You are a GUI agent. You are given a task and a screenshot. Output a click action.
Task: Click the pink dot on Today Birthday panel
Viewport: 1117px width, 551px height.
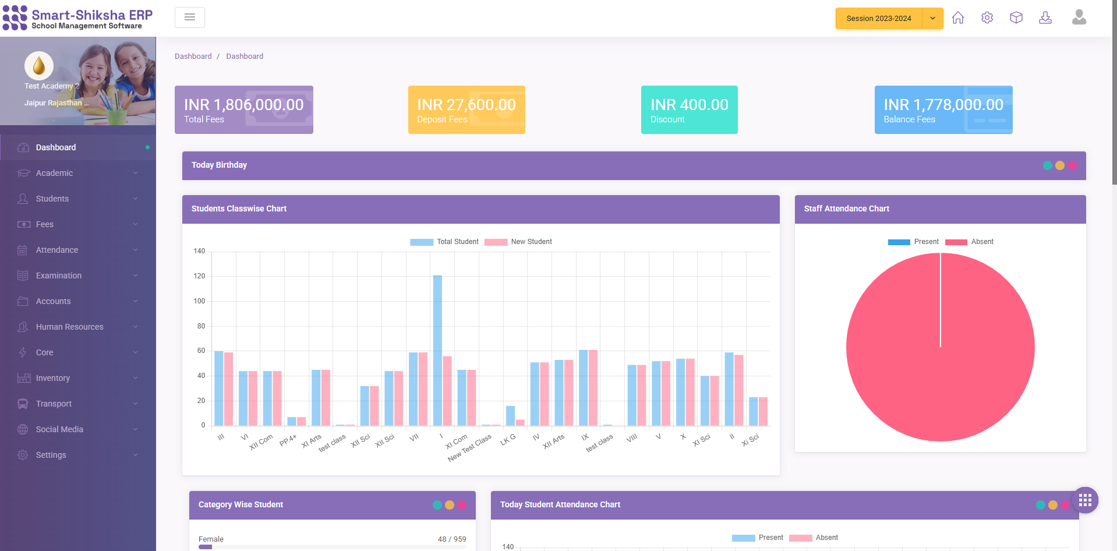(1072, 165)
